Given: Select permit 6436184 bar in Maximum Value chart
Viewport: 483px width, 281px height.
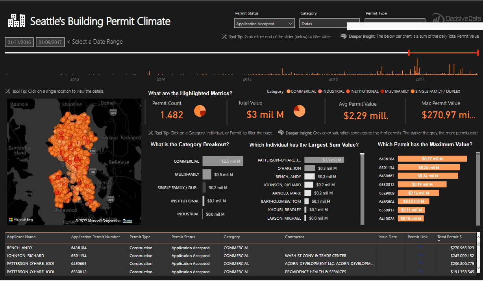Looking at the screenshot, I should (x=432, y=159).
